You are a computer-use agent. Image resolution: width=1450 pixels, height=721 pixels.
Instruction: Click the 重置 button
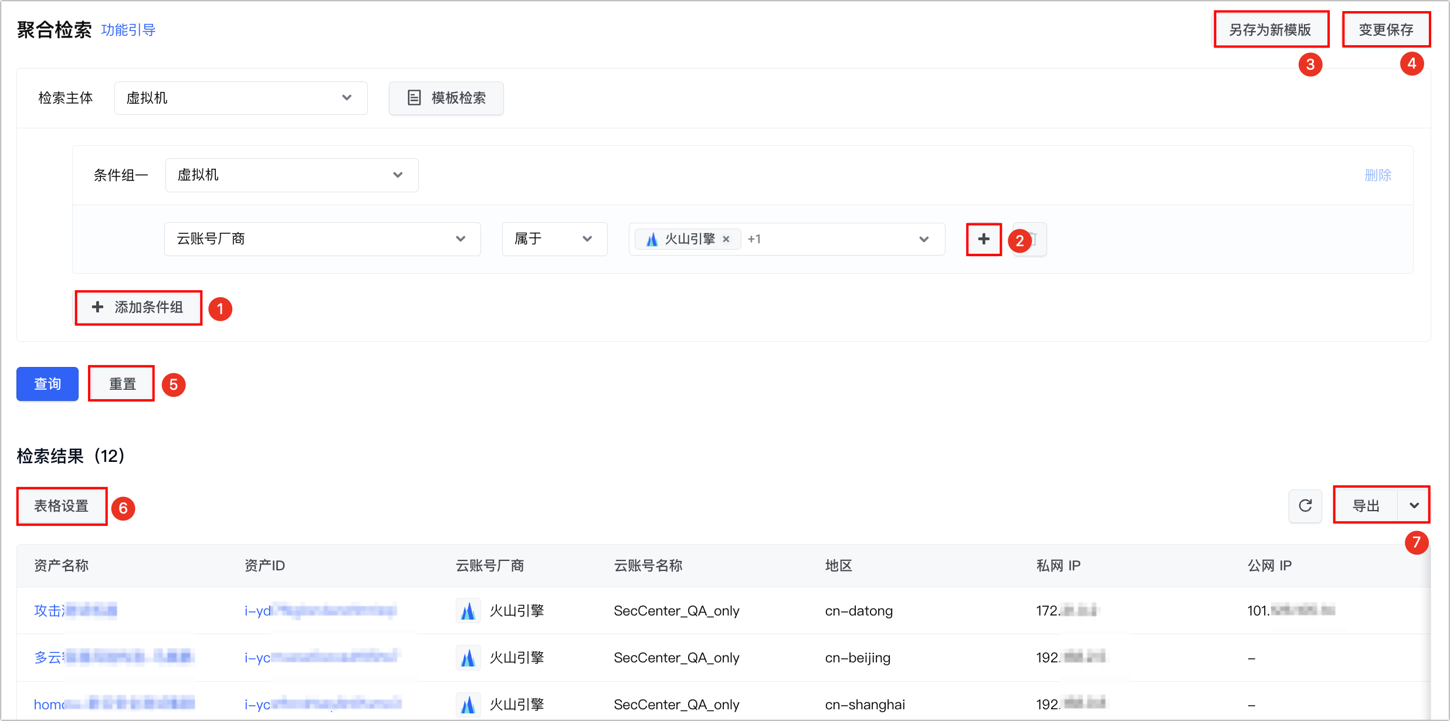tap(122, 384)
